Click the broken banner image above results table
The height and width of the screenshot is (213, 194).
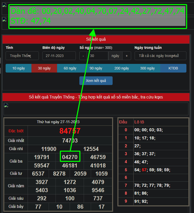click(6, 106)
